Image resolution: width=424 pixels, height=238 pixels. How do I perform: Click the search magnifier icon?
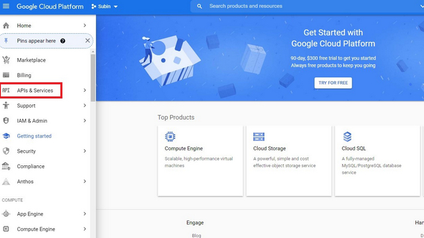click(x=199, y=6)
